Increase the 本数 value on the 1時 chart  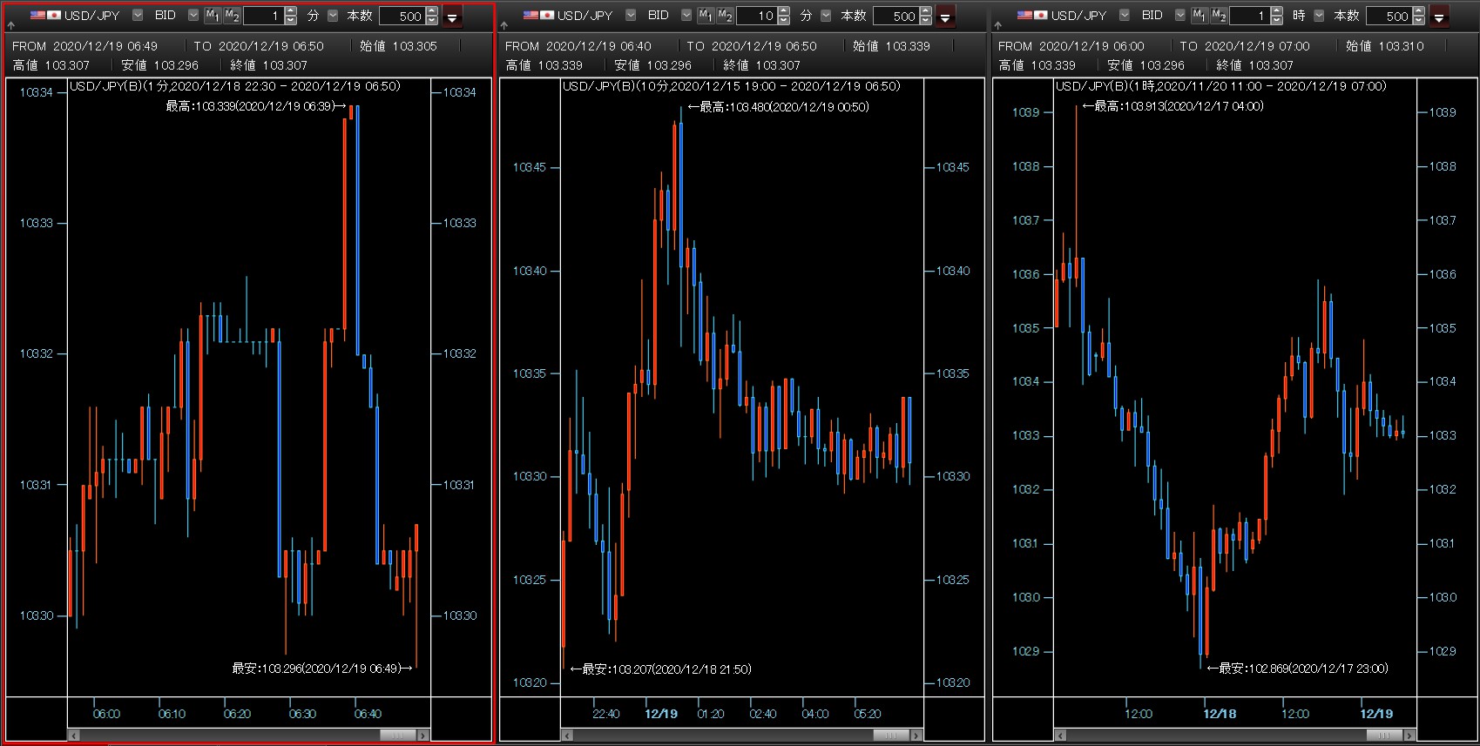pyautogui.click(x=1418, y=11)
